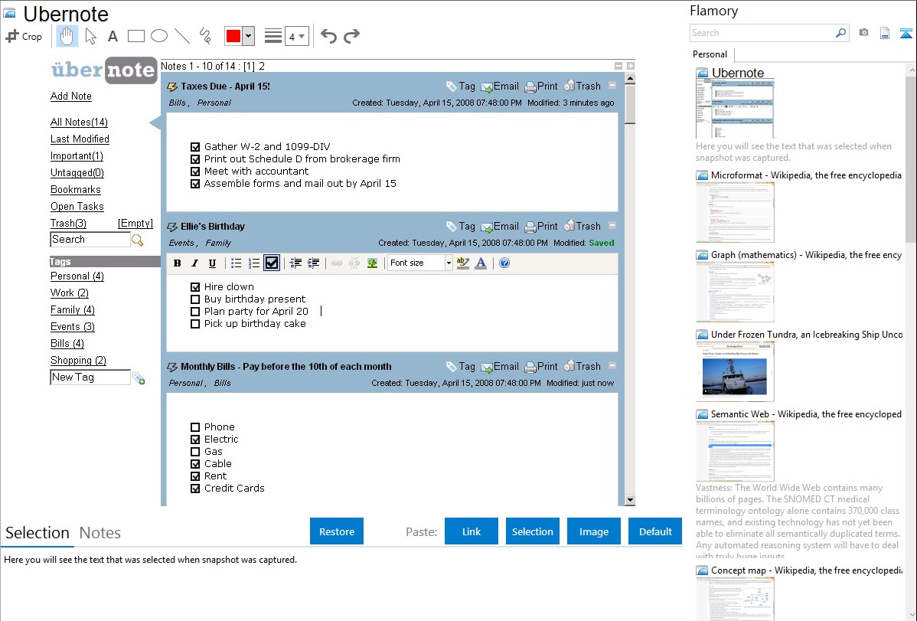Apply bold formatting in note editor
The height and width of the screenshot is (621, 917).
[x=178, y=263]
